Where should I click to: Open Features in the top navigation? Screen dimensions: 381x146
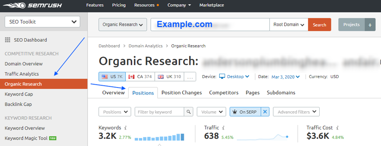95,5
